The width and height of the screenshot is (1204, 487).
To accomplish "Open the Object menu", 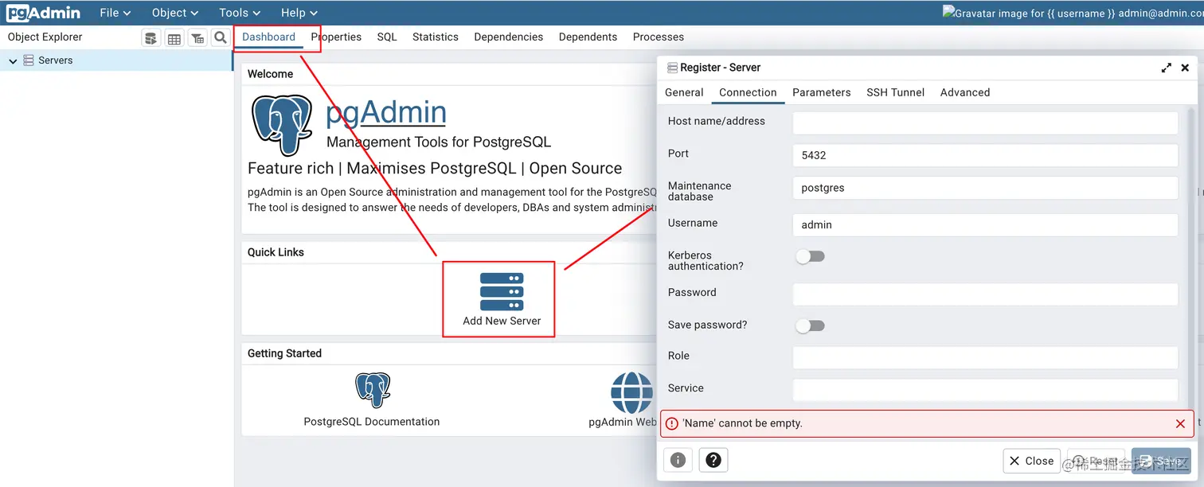I will coord(175,13).
